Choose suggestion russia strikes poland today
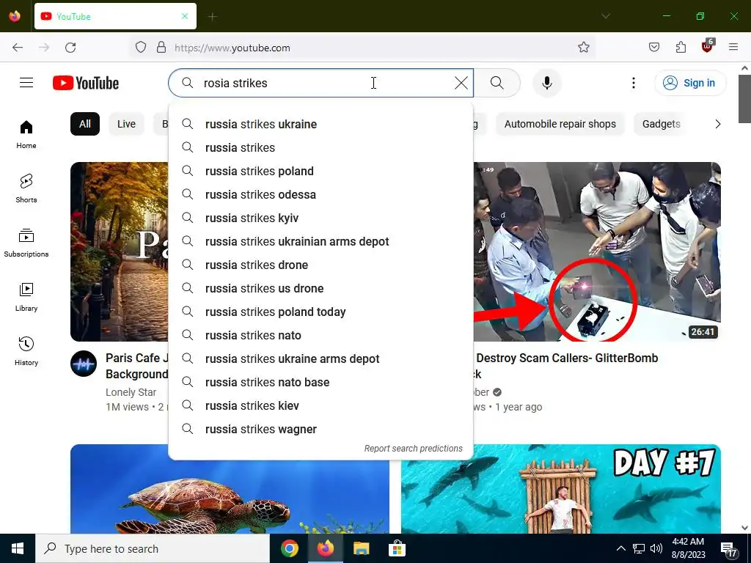Screen dimensions: 751x563 pos(321,312)
